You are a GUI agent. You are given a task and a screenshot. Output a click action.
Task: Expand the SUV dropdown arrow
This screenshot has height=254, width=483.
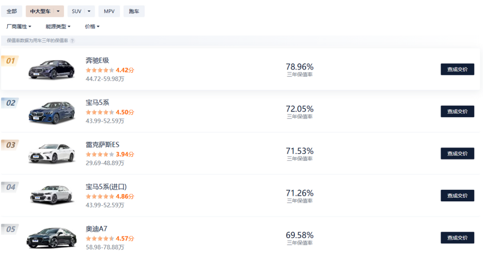click(x=89, y=11)
